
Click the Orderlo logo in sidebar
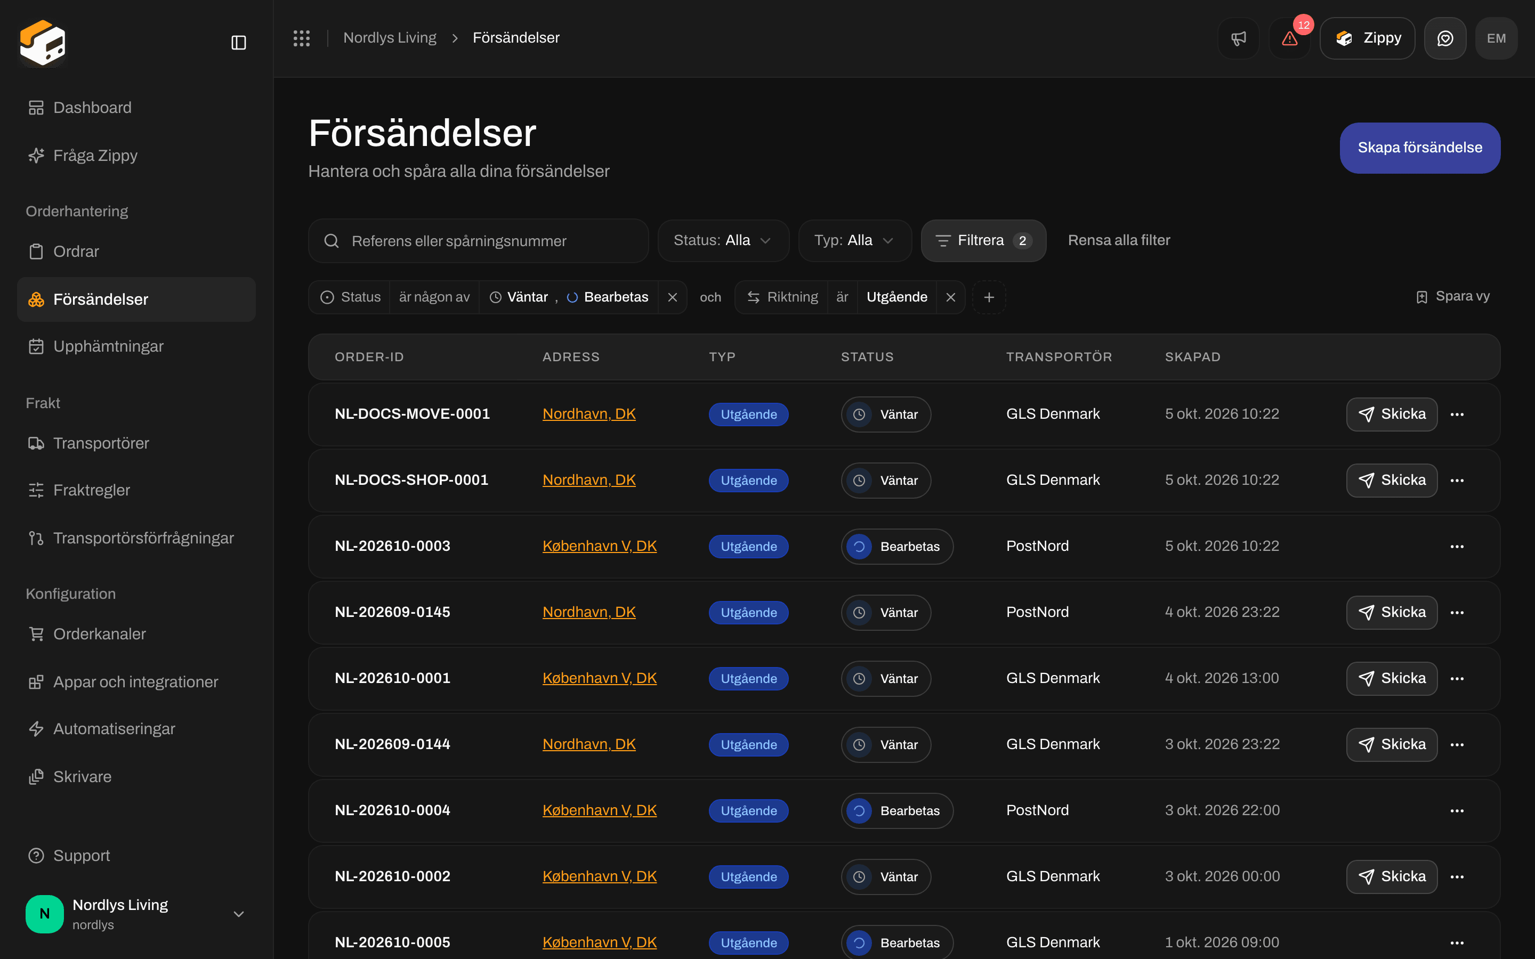[43, 43]
